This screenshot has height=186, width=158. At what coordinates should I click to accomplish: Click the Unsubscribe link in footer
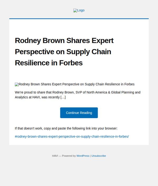(x=99, y=156)
